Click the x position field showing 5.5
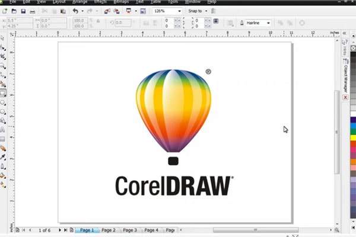The width and height of the screenshot is (356, 237). click(x=20, y=20)
